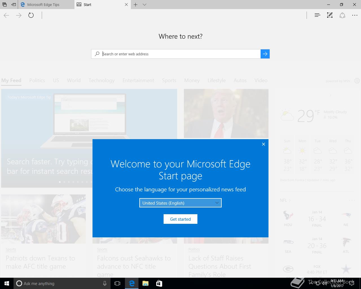This screenshot has width=361, height=289.
Task: Click the search or enter web address field
Action: pos(180,54)
